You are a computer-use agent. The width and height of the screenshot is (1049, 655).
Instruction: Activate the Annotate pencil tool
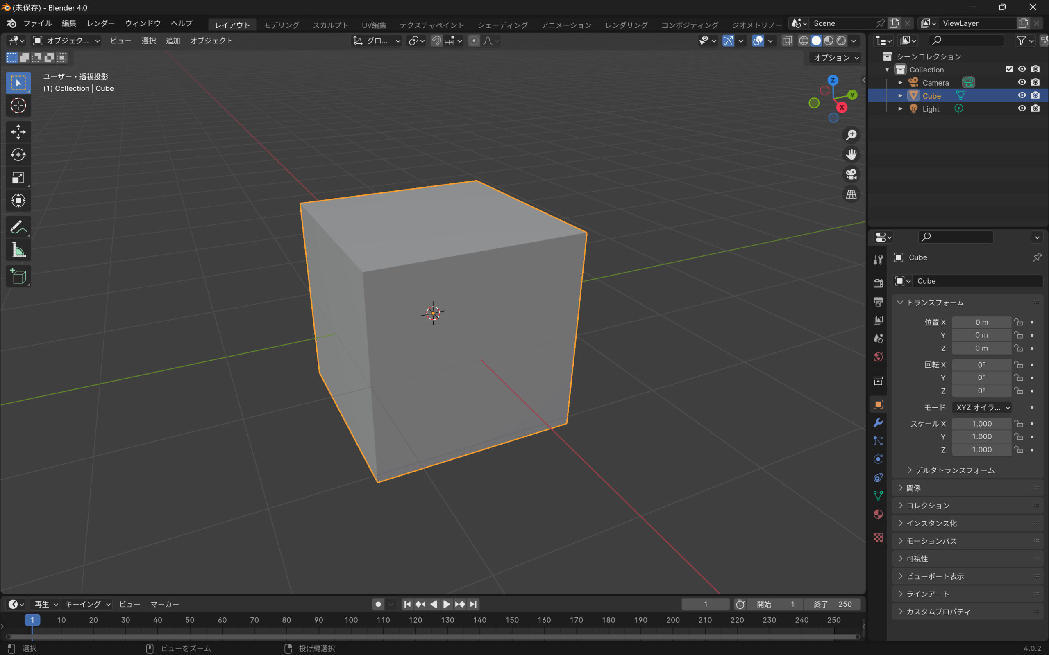coord(18,227)
